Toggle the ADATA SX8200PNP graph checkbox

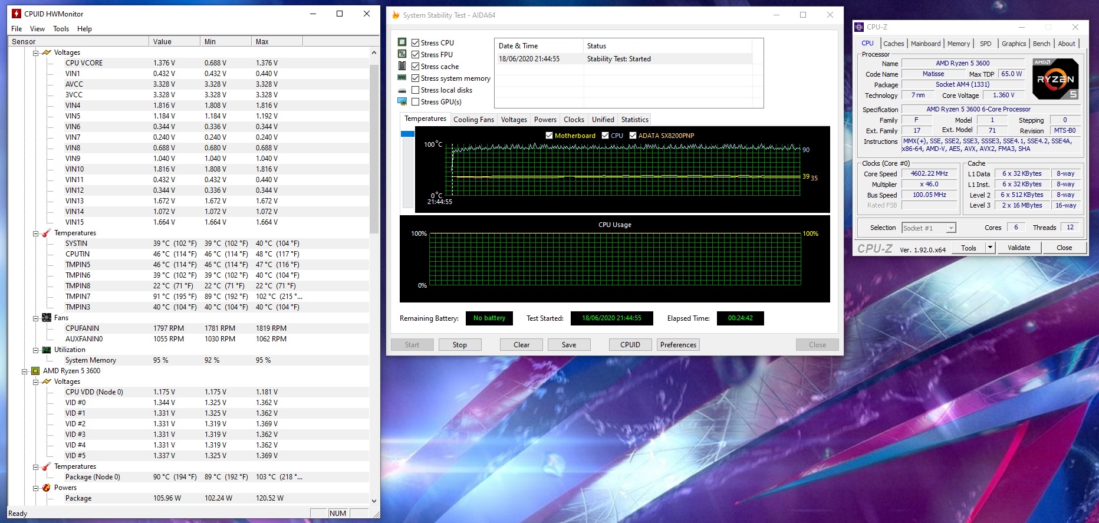pyautogui.click(x=633, y=136)
